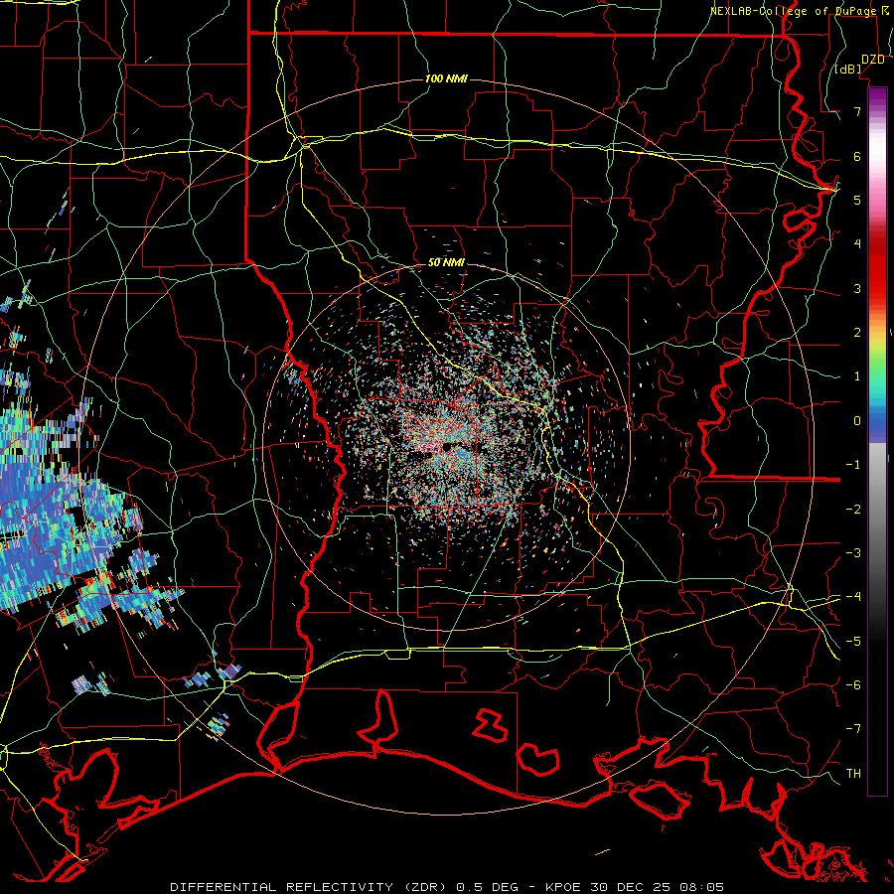The height and width of the screenshot is (894, 894).
Task: Click the -4 value on the color scale
Action: pos(853,597)
